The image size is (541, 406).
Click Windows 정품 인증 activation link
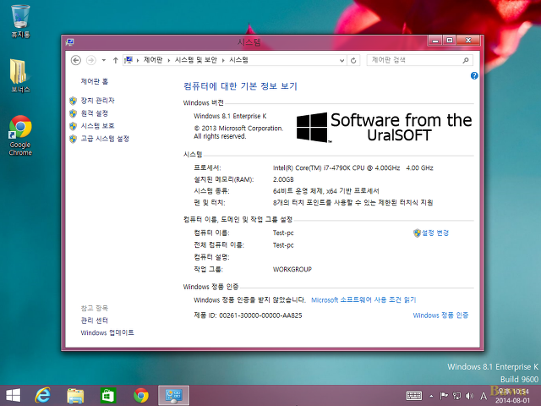(440, 315)
